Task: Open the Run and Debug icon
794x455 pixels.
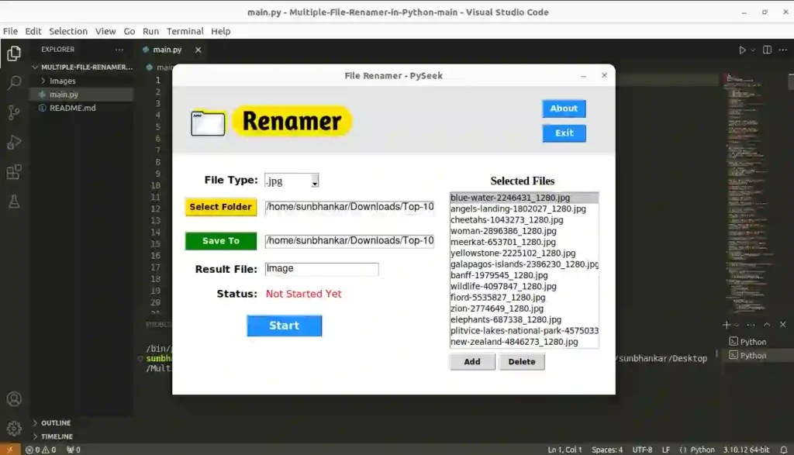Action: click(13, 142)
